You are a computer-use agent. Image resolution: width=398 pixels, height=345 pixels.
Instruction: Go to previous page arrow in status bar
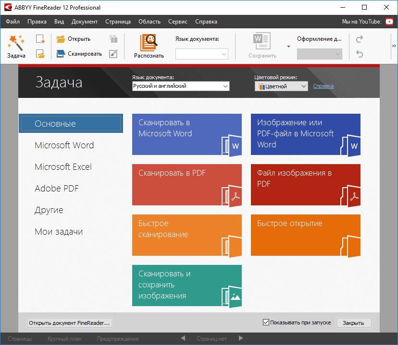(x=183, y=338)
